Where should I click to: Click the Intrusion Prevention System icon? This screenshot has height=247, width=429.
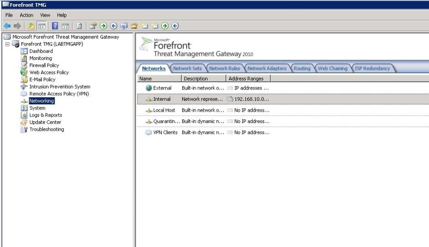tap(24, 87)
